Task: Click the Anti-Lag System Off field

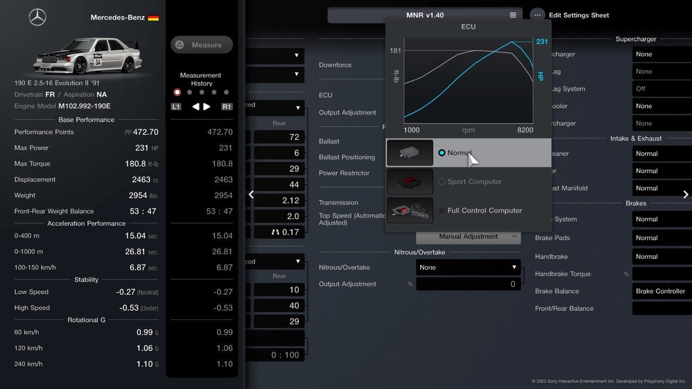Action: [x=662, y=89]
